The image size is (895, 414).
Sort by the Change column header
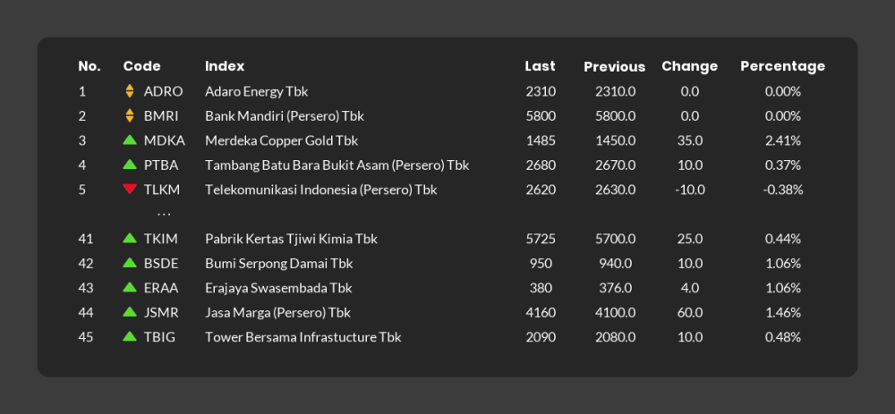689,66
